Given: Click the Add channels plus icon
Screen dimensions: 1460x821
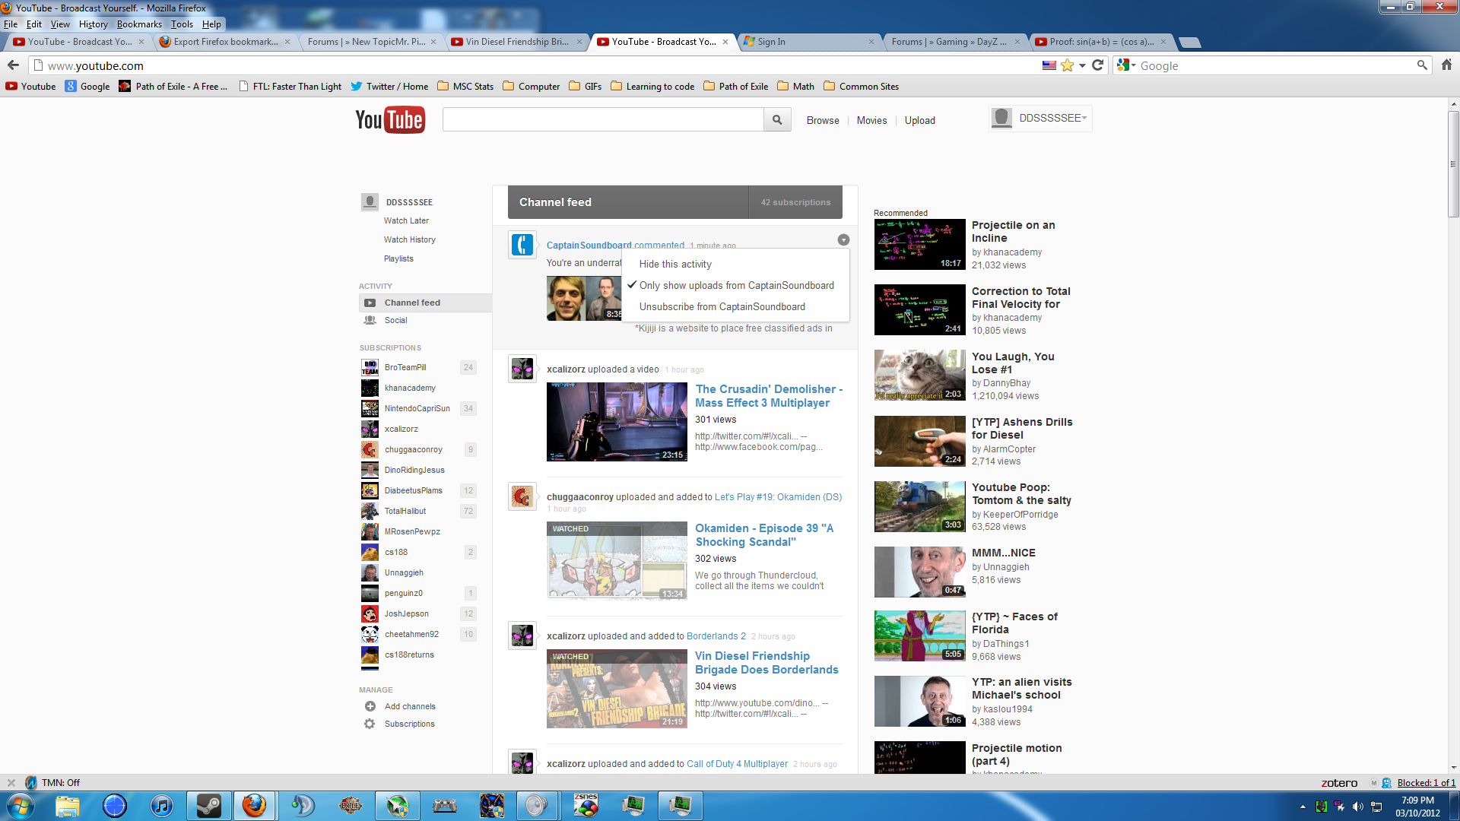Looking at the screenshot, I should 370,706.
